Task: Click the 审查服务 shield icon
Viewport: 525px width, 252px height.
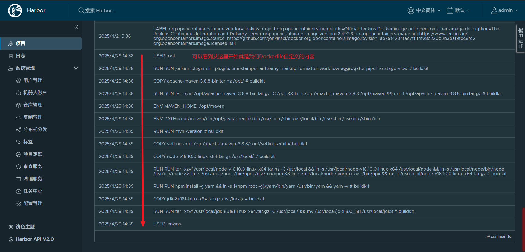Action: tap(19, 166)
